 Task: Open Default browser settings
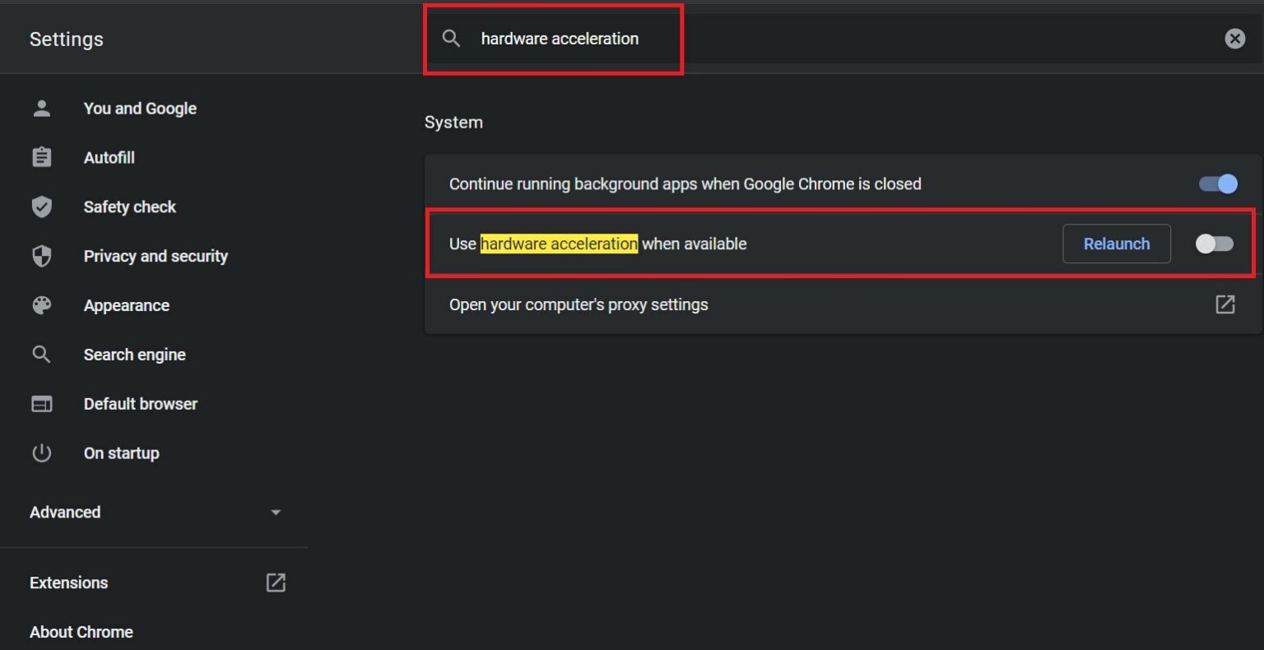click(140, 404)
